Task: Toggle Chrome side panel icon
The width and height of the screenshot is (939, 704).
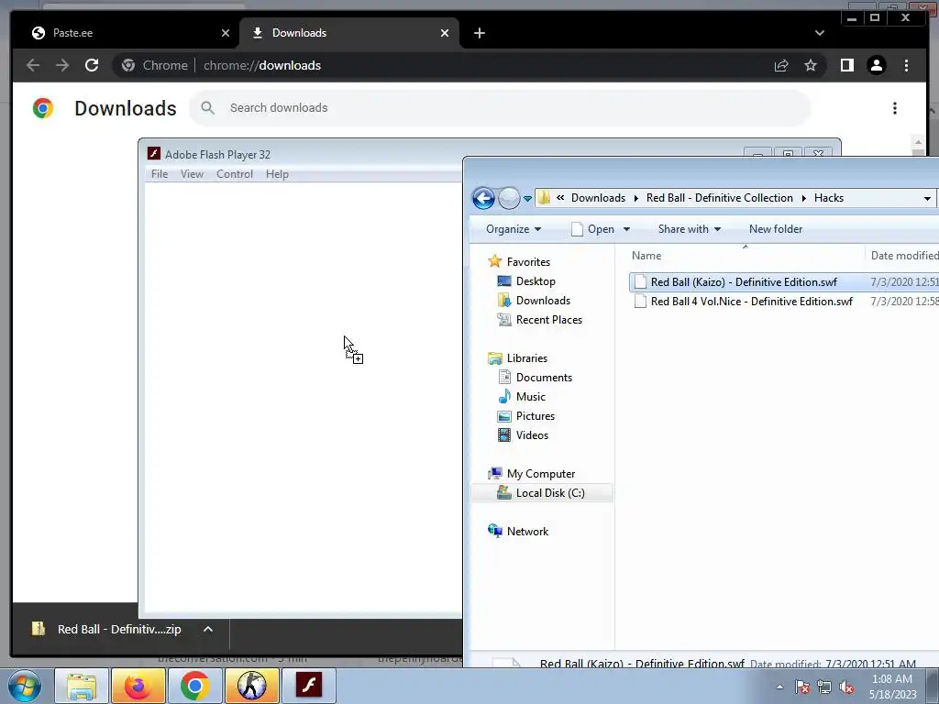Action: [x=846, y=65]
